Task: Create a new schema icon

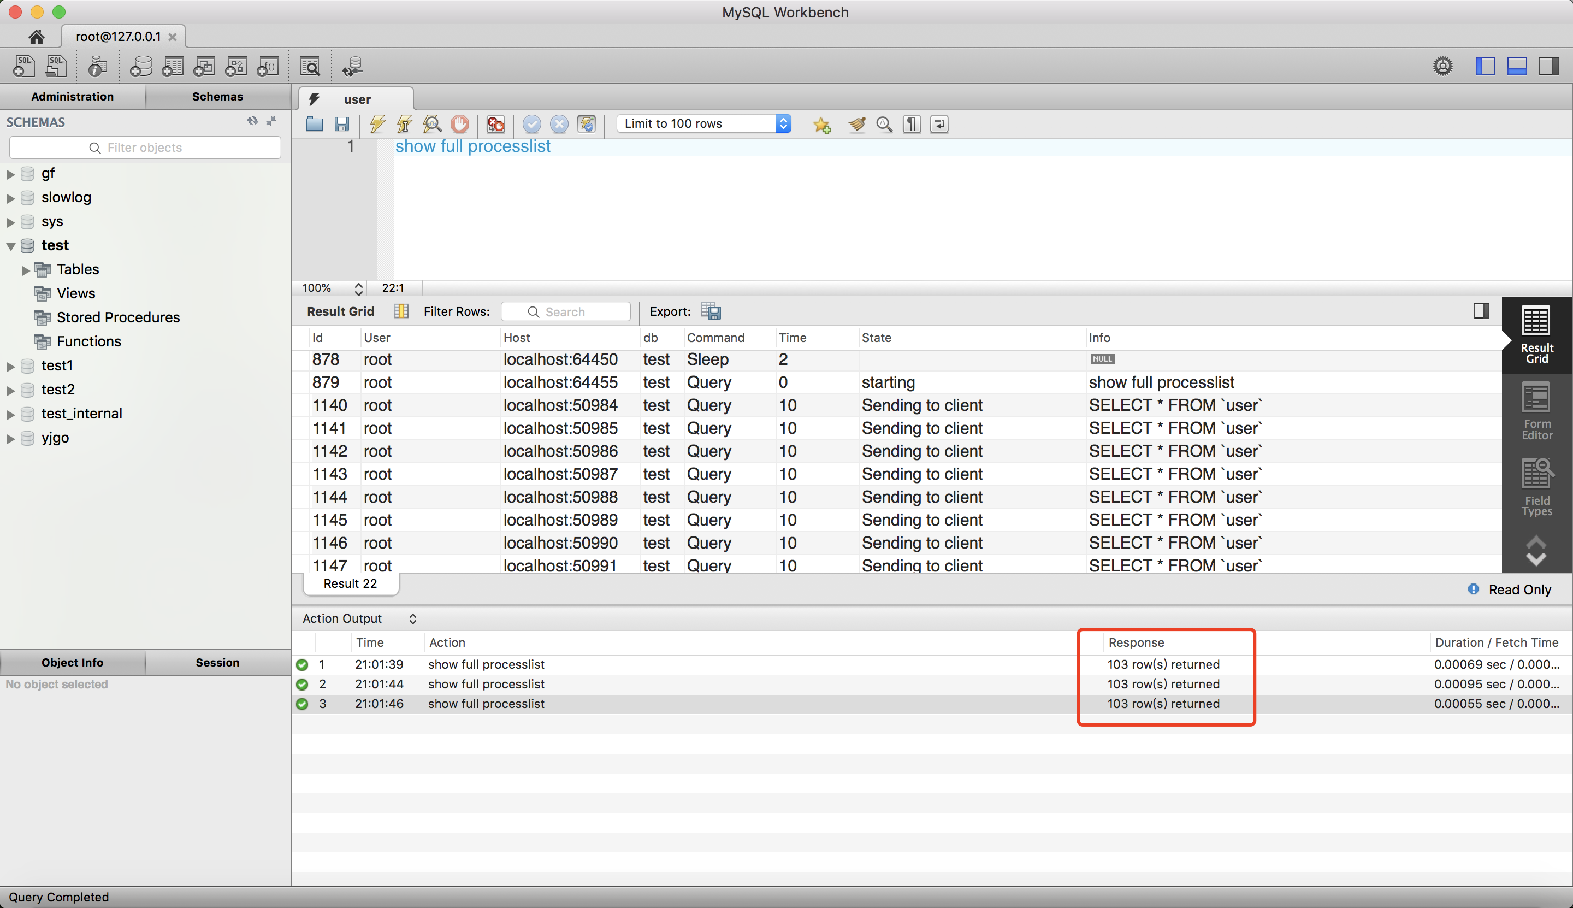Action: click(141, 66)
